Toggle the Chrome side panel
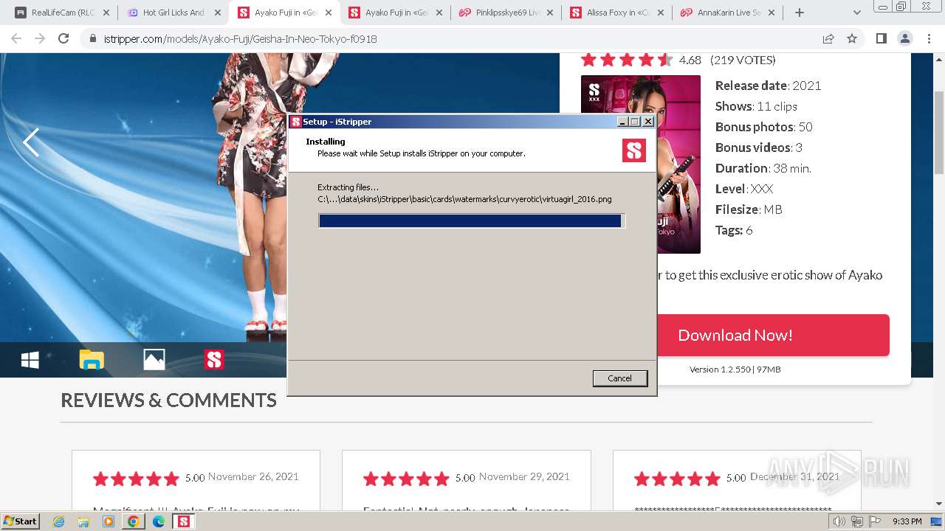 [x=881, y=38]
